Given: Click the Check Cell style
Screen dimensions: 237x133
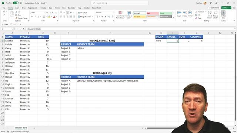Looking at the screenshot, I should pyautogui.click(x=166, y=17).
